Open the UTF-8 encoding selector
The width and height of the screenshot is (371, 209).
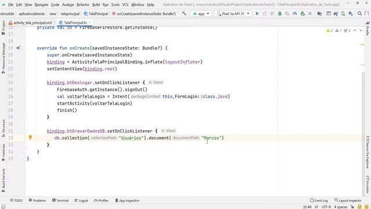click(326, 207)
